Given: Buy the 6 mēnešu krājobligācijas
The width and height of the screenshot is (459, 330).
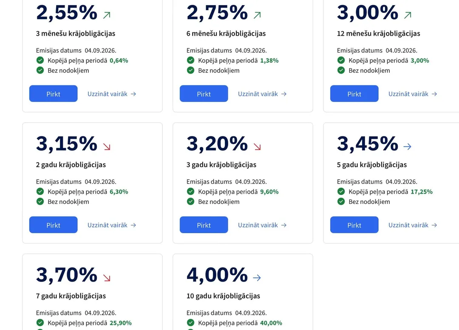Looking at the screenshot, I should 204,93.
